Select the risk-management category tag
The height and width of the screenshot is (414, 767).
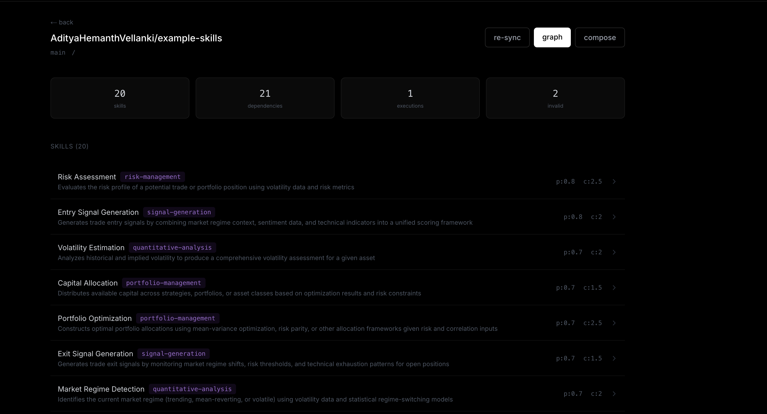pyautogui.click(x=152, y=177)
